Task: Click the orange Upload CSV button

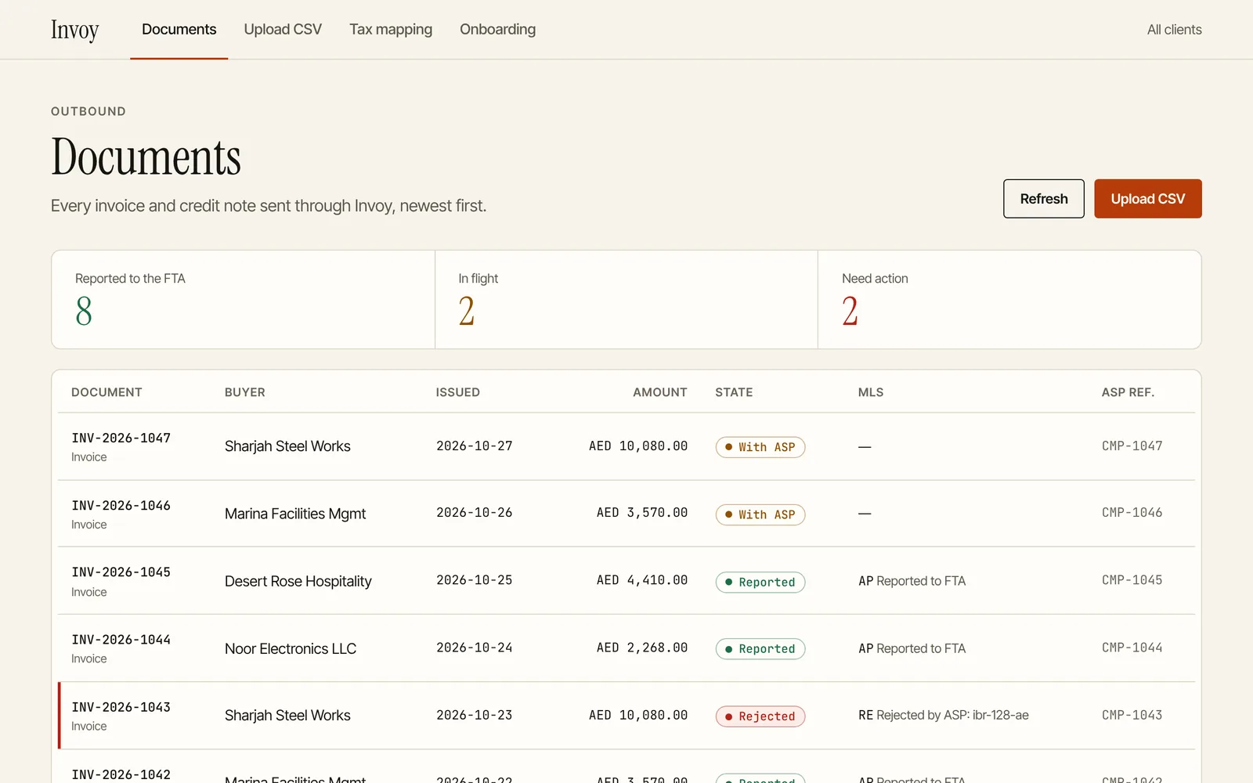Action: (1148, 199)
